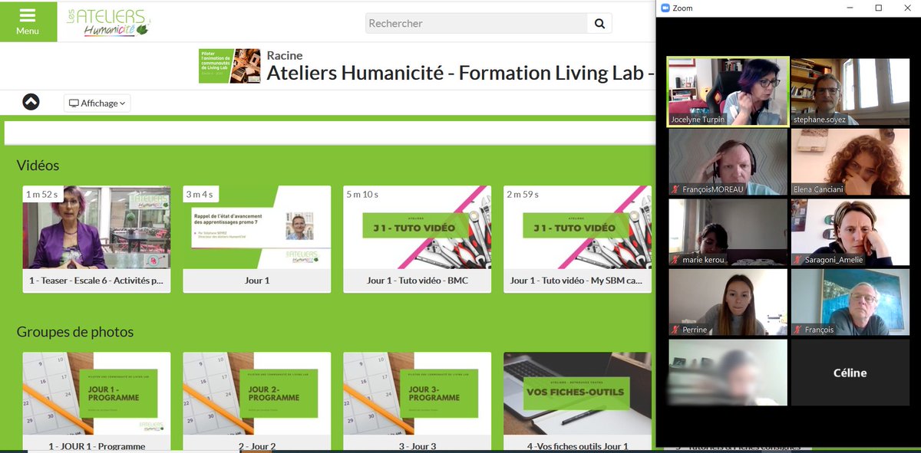The height and width of the screenshot is (453, 921).
Task: Open the Jour 1 video thumbnail
Action: click(x=257, y=227)
